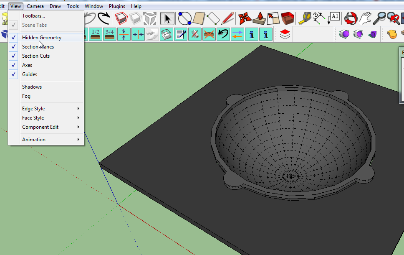Expand the Face Style submenu
This screenshot has height=255, width=404.
(x=33, y=118)
